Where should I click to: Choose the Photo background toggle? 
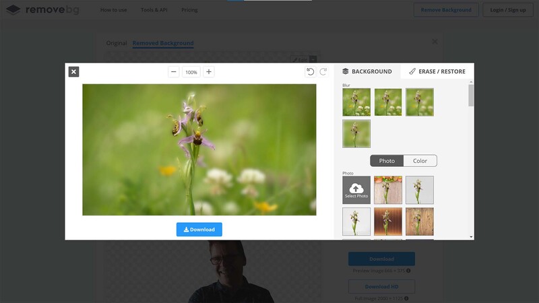[387, 161]
